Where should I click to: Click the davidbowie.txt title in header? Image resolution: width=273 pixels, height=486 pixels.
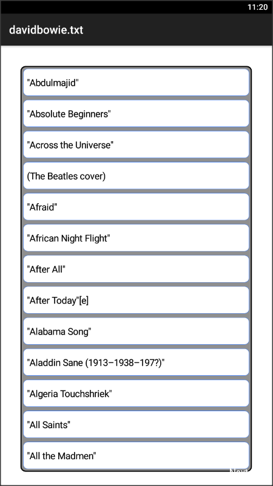point(46,30)
